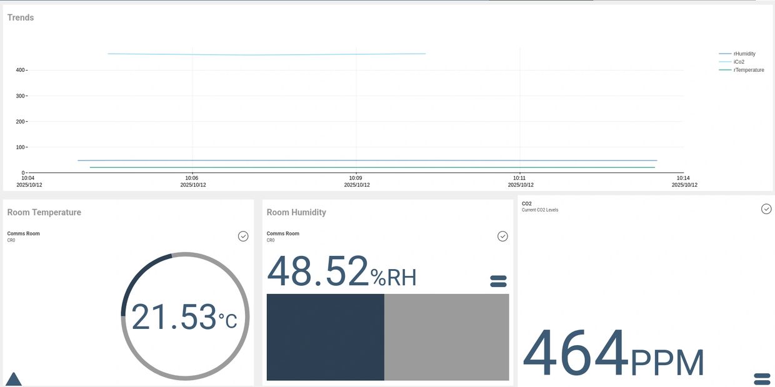
Task: Select the 21.53 °C temperature value
Action: pos(184,317)
